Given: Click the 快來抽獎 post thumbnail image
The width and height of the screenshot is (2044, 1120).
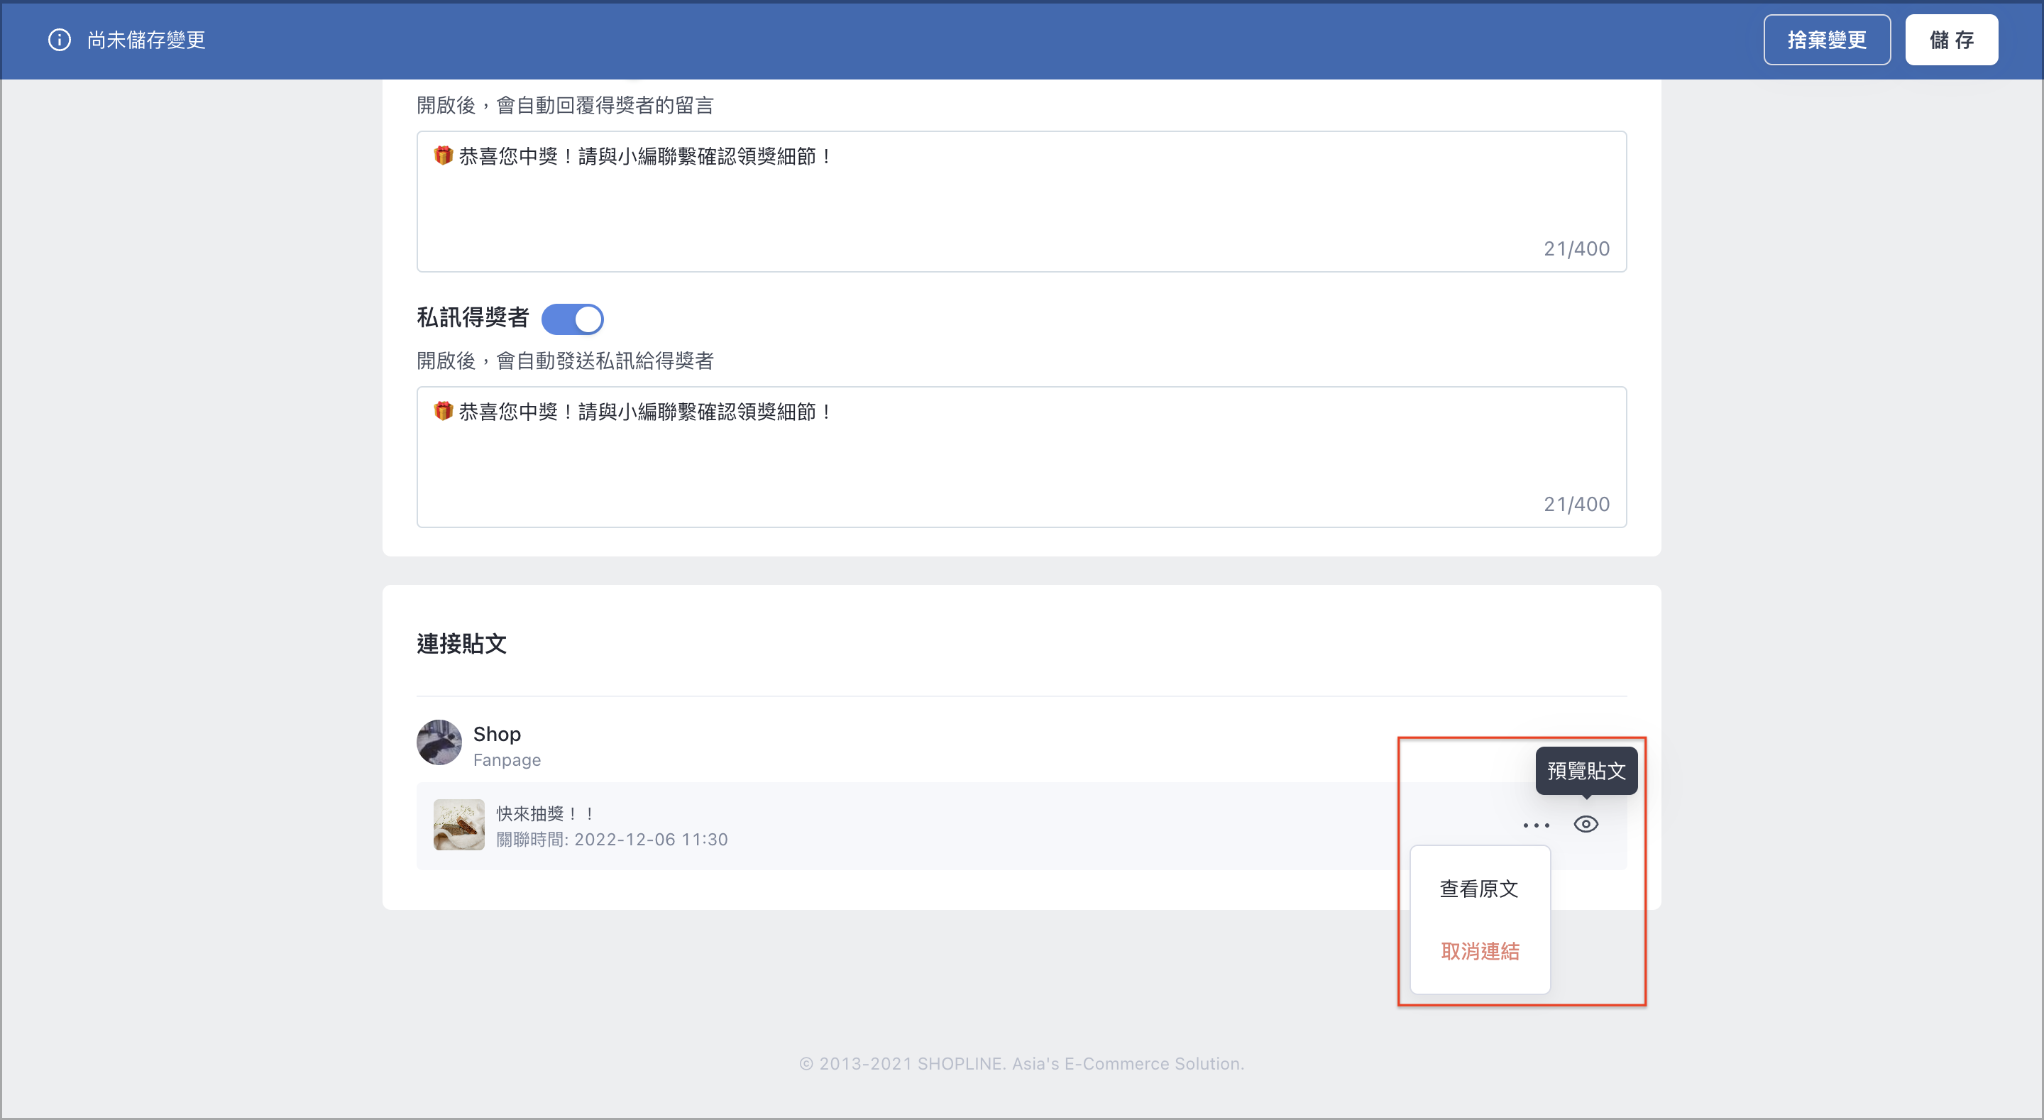Looking at the screenshot, I should (458, 825).
